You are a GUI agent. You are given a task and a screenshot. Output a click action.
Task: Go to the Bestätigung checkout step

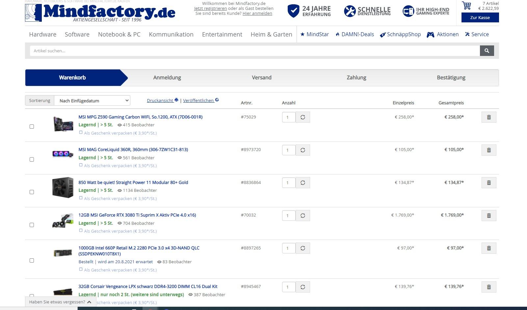click(x=451, y=78)
